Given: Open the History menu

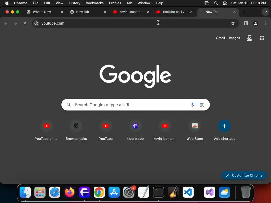Looking at the screenshot, I should 74,3.
